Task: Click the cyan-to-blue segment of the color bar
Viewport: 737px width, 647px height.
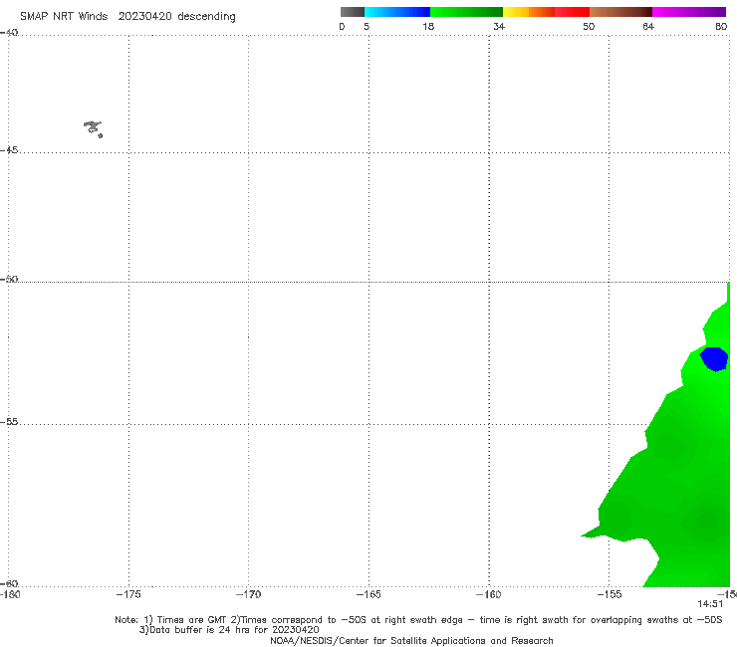Action: (397, 12)
